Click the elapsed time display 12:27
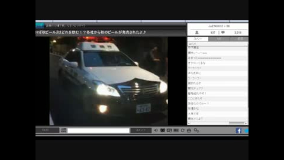284x160 pixels. pos(46,130)
